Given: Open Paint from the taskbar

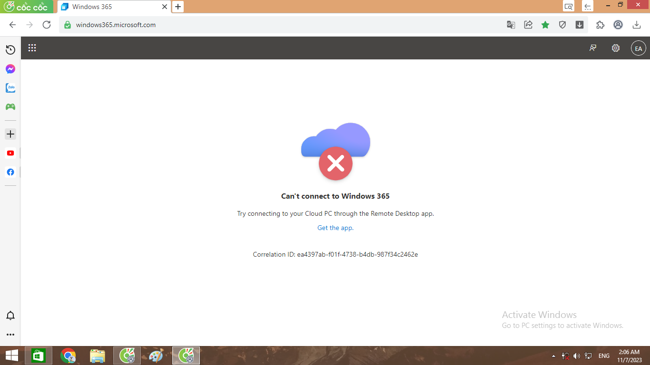Looking at the screenshot, I should (156, 355).
